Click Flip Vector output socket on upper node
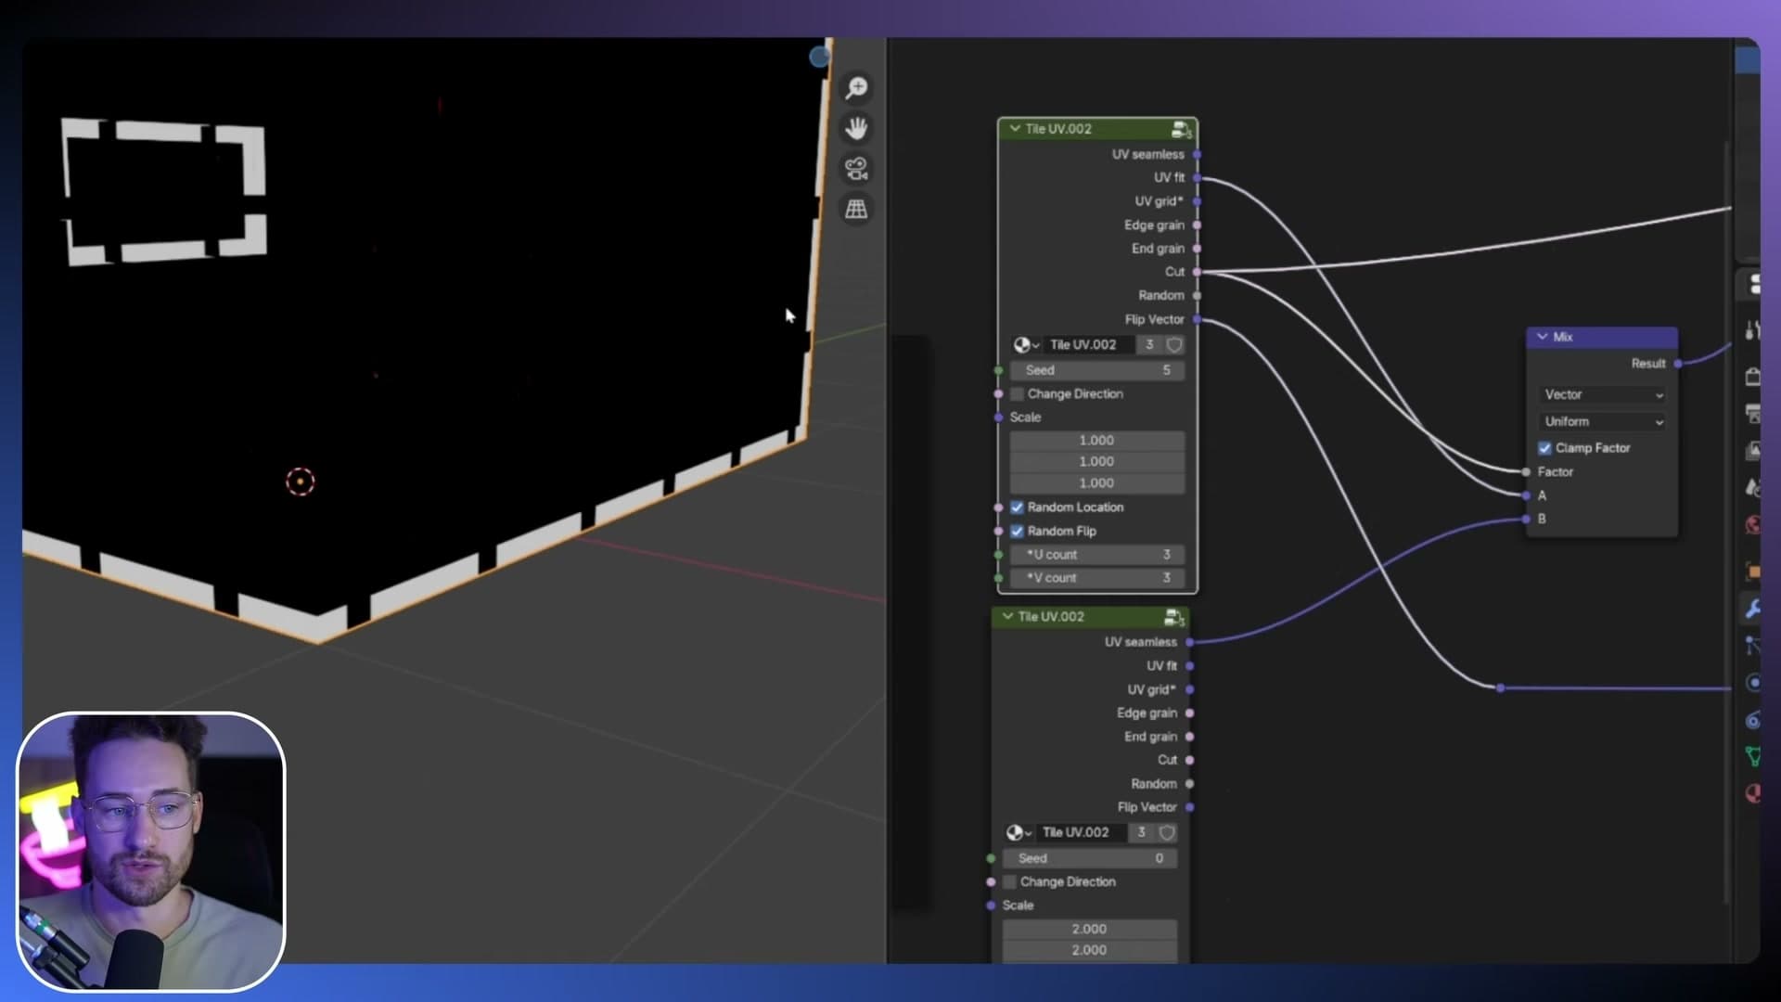Screen dimensions: 1781x1002 tap(1198, 320)
